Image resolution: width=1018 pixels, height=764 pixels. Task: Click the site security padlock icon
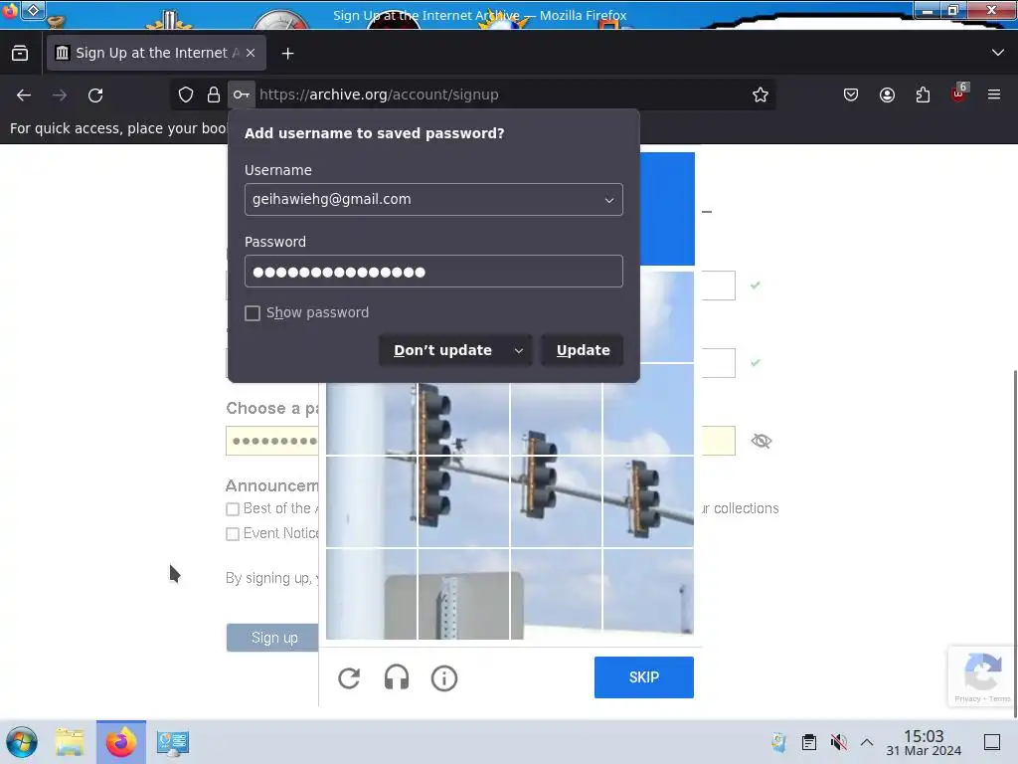(x=214, y=95)
